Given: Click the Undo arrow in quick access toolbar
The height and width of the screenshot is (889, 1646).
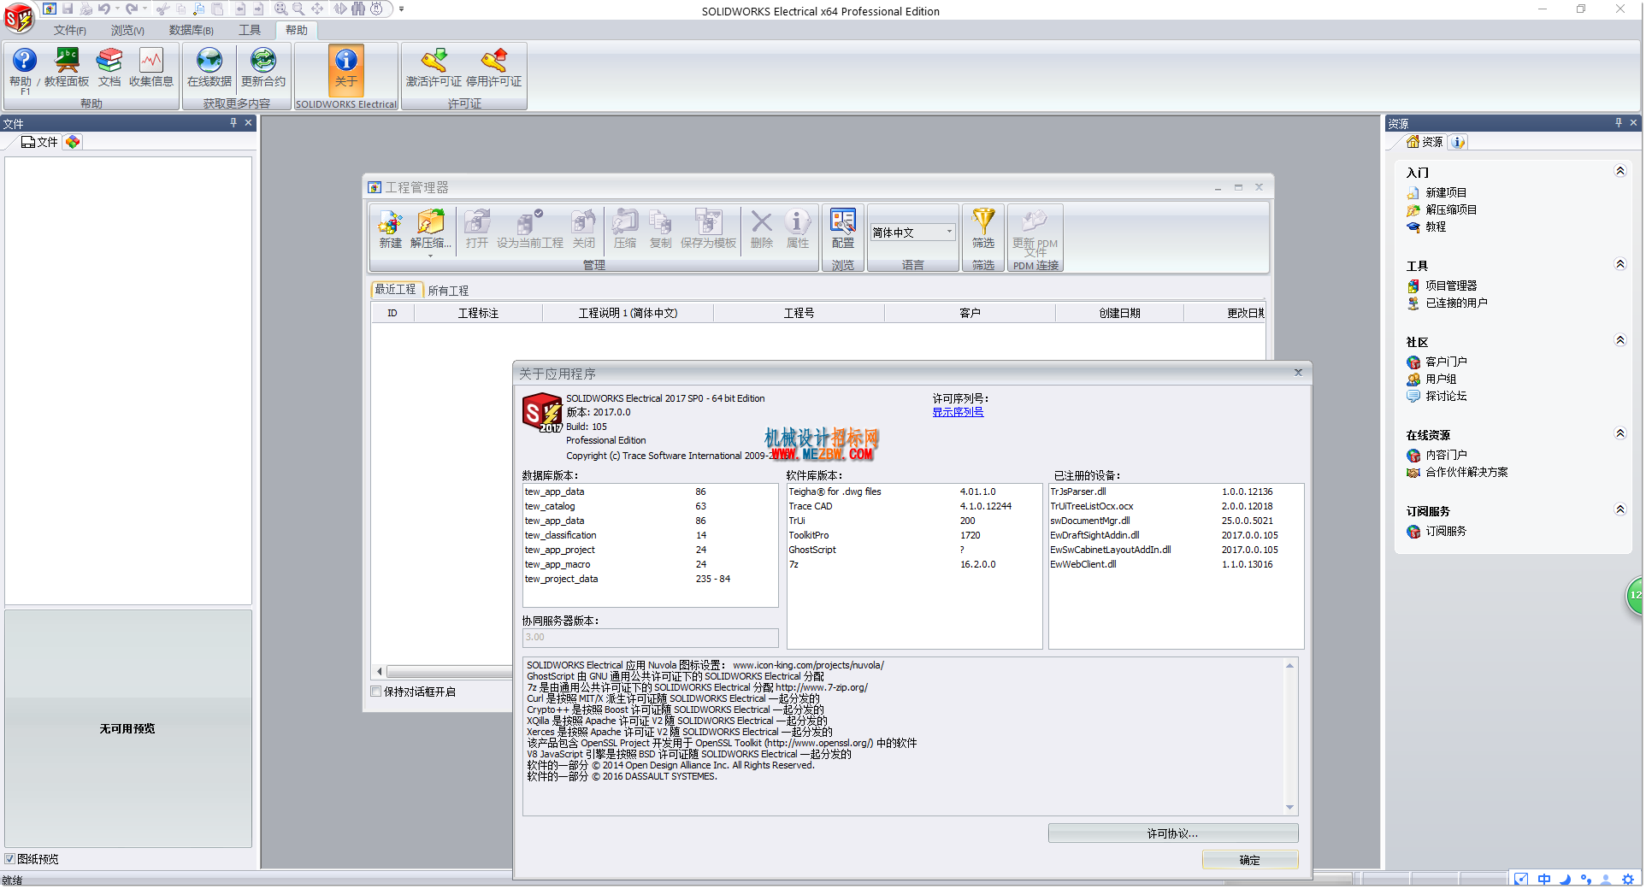Looking at the screenshot, I should 103,9.
